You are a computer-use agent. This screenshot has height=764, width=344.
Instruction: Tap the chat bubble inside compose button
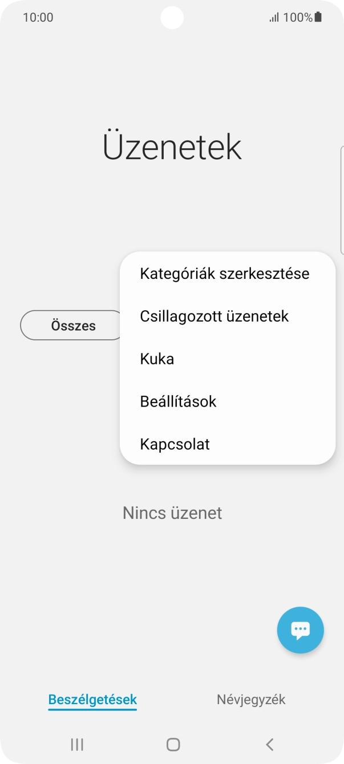click(300, 630)
